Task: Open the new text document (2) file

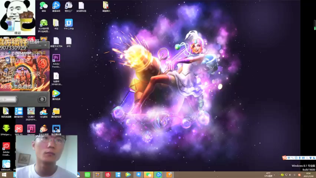Action: (56, 44)
